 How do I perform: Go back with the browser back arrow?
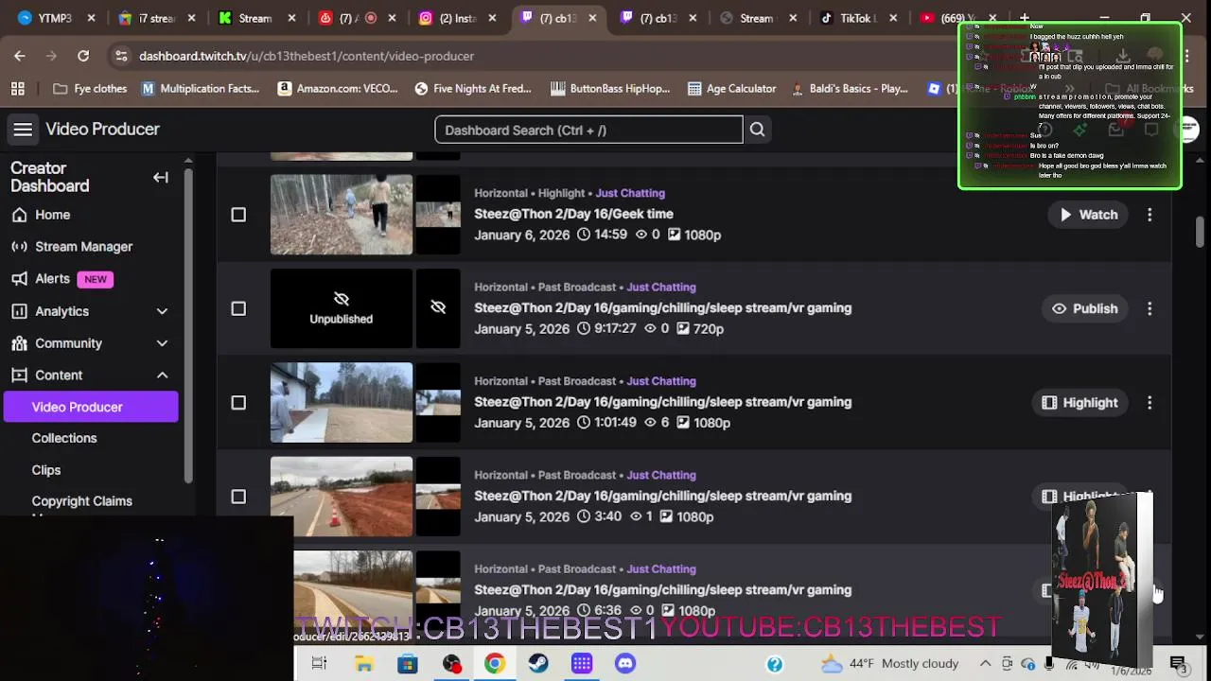point(20,56)
